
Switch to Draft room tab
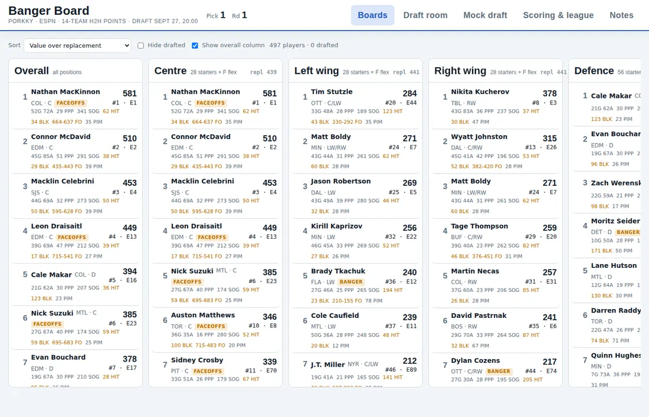pos(425,15)
